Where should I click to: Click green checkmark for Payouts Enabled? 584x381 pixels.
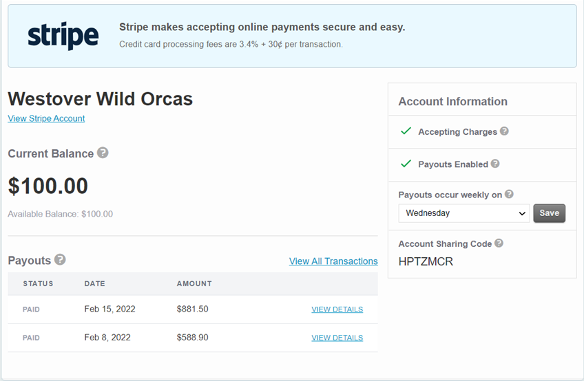pos(406,164)
